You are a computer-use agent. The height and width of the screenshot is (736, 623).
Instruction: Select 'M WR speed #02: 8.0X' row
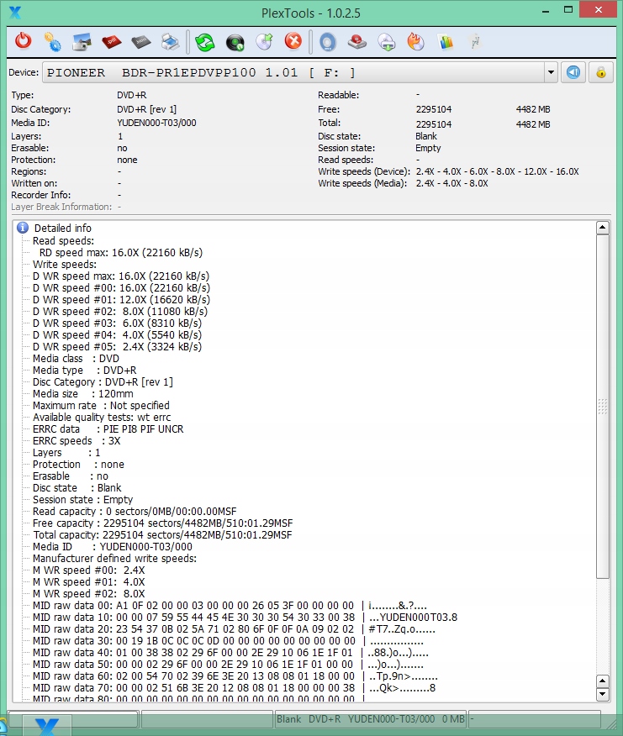89,594
